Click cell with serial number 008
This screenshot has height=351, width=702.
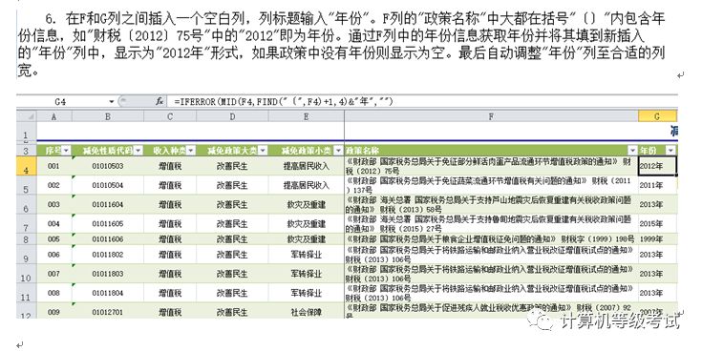click(x=53, y=294)
